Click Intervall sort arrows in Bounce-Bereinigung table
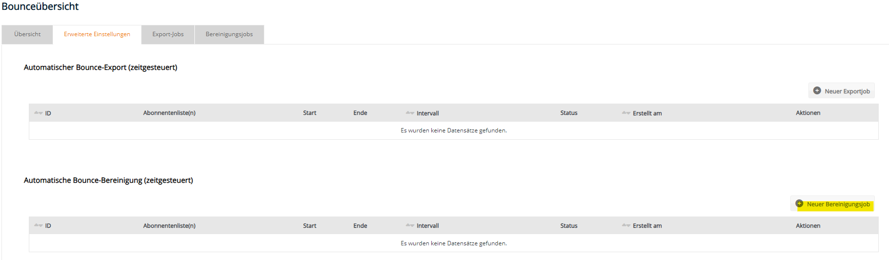 click(x=410, y=225)
